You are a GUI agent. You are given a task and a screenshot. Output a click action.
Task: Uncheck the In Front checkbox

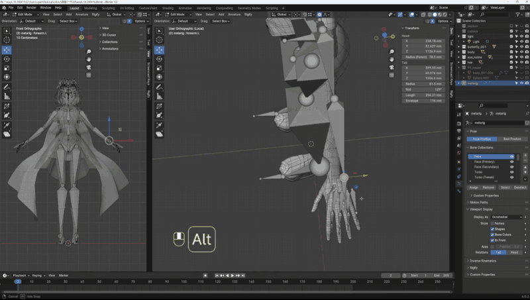point(492,240)
